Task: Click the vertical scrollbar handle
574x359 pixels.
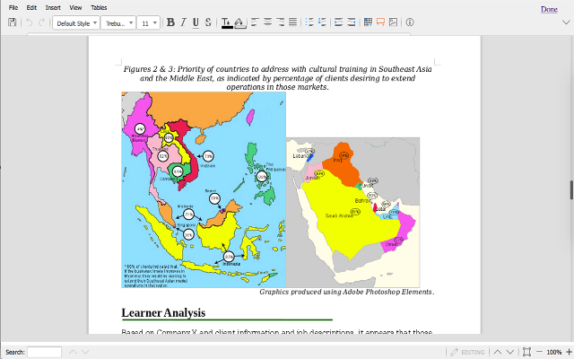Action: (x=571, y=189)
